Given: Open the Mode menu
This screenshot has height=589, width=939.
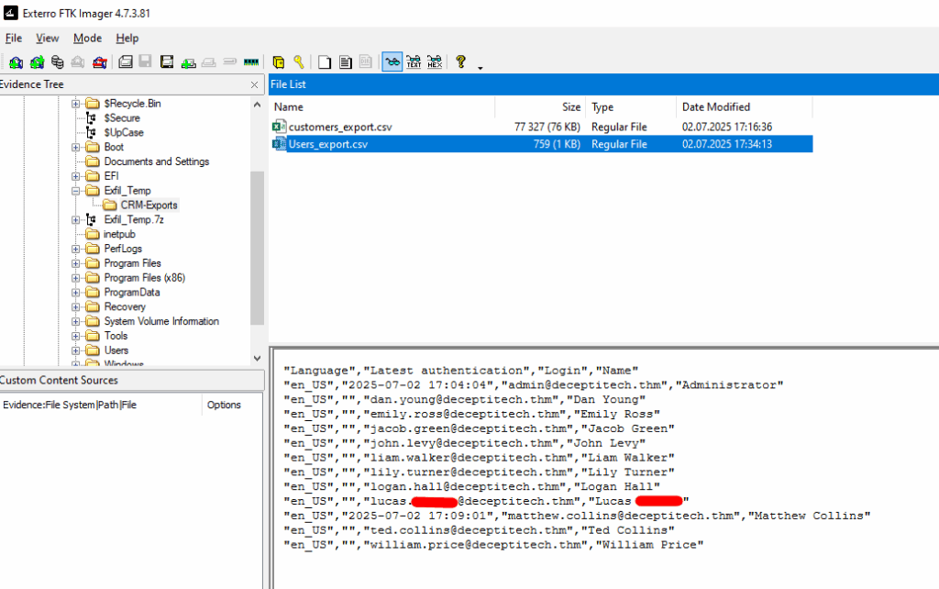Looking at the screenshot, I should [87, 39].
